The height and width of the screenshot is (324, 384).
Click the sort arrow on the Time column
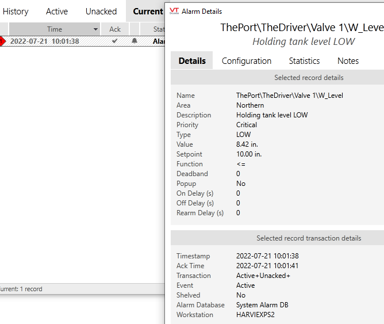(95, 29)
